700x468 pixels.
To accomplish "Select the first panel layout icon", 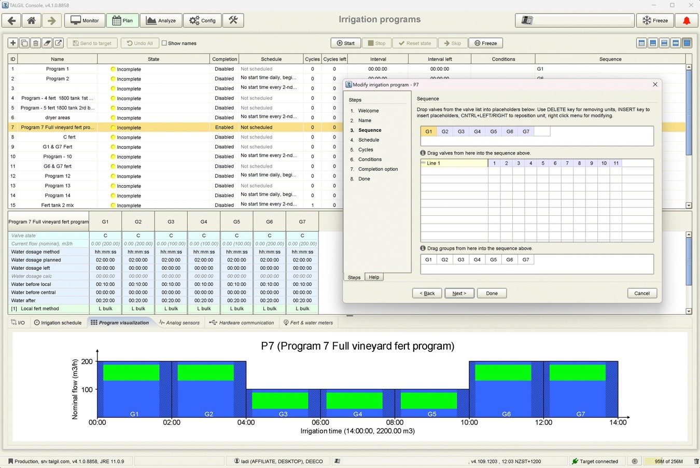I will tap(641, 43).
